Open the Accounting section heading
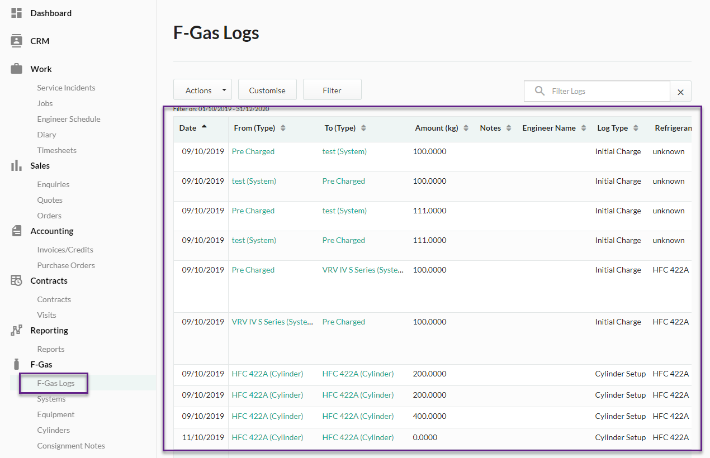This screenshot has height=458, width=710. tap(52, 231)
